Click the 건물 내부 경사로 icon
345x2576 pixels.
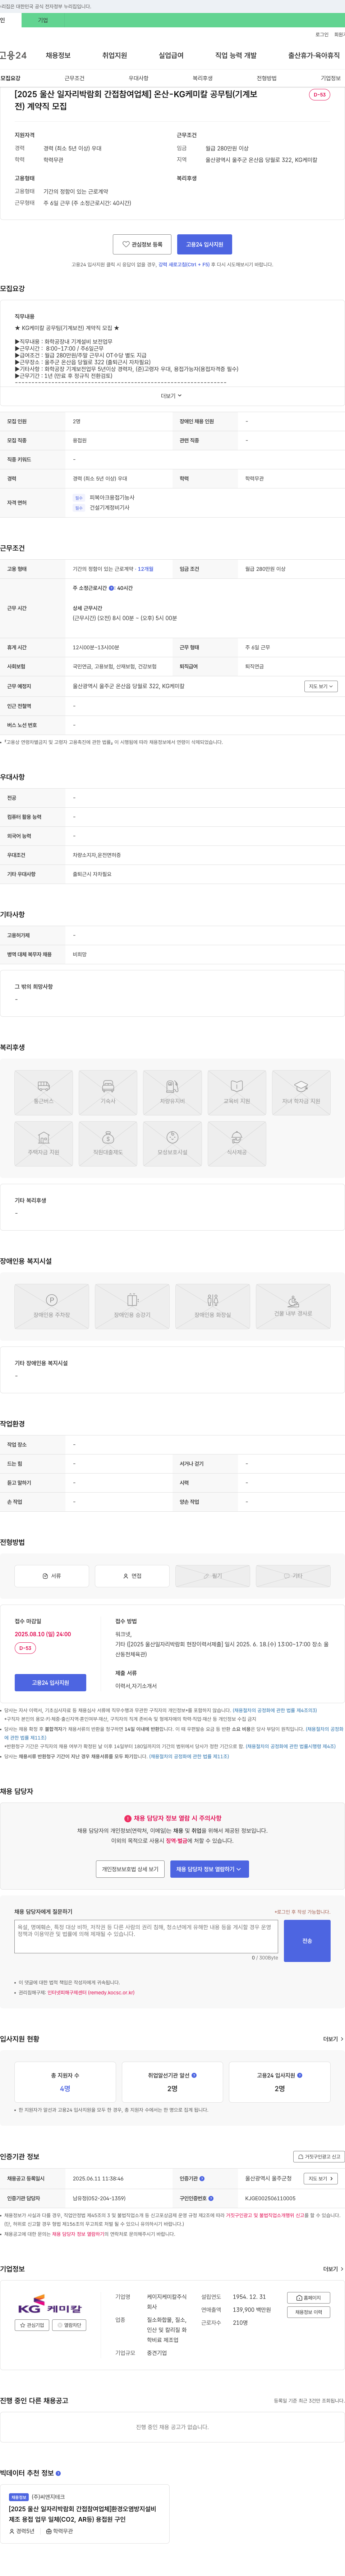pos(293,1306)
